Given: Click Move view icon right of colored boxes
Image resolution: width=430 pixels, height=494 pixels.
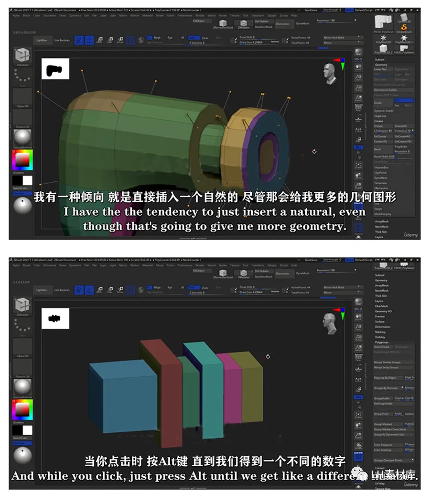Looking at the screenshot, I should tap(358, 425).
